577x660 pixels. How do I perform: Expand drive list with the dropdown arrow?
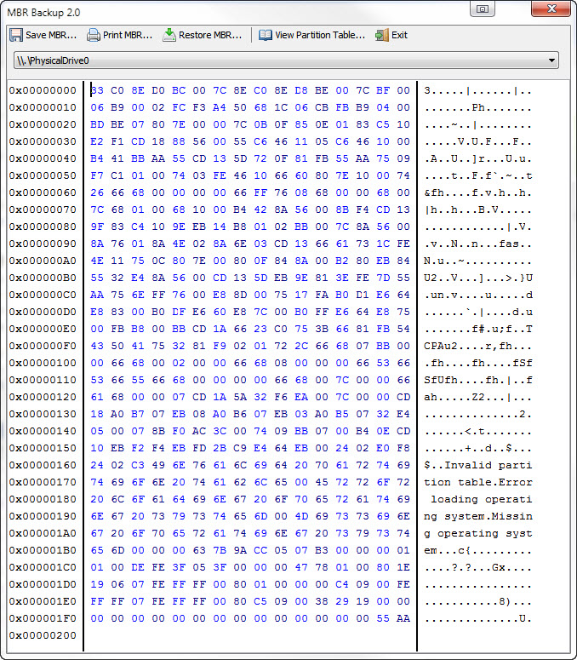pyautogui.click(x=551, y=60)
